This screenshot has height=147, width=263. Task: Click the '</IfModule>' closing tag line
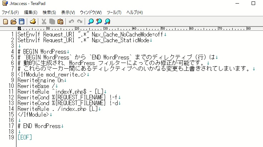[x=33, y=114]
